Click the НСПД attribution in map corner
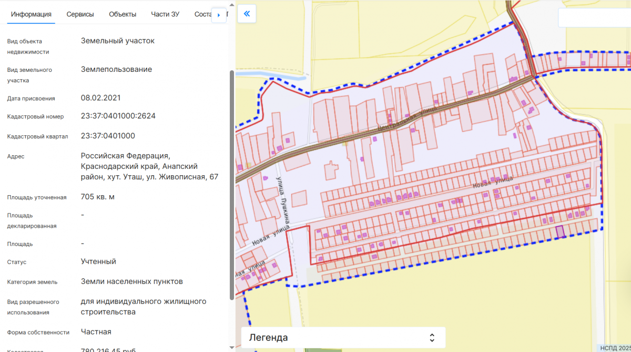Image resolution: width=631 pixels, height=352 pixels. 616,348
